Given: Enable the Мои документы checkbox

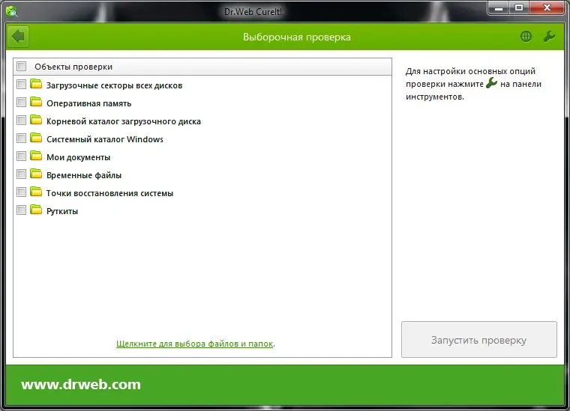Looking at the screenshot, I should click(x=22, y=156).
